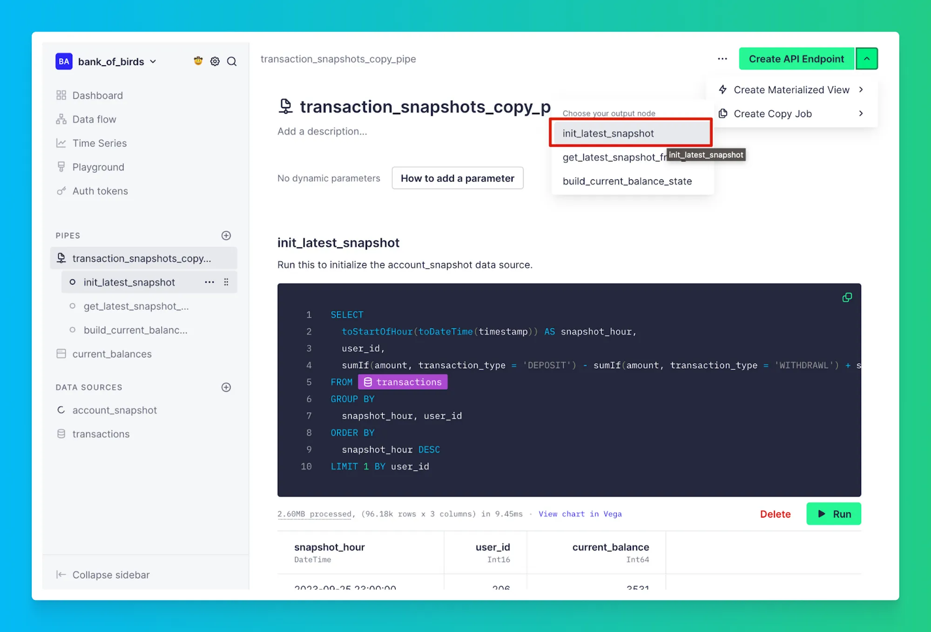Click drag handle on init_latest_snapshot node
The height and width of the screenshot is (632, 931).
[x=226, y=282]
